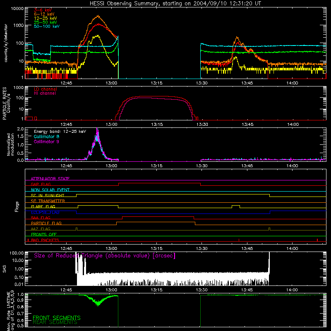Select the PARTICLE_FLAG label

(x=46, y=223)
